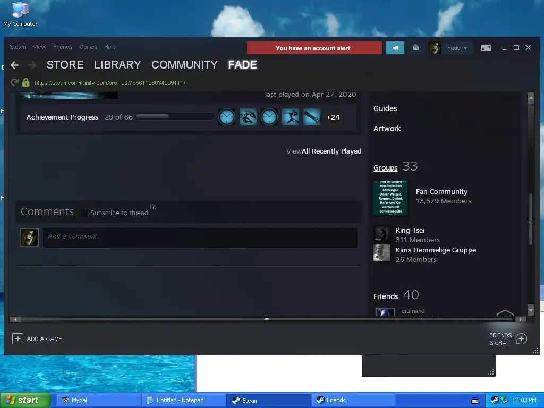
Task: View All Recently Played link
Action: pos(324,151)
